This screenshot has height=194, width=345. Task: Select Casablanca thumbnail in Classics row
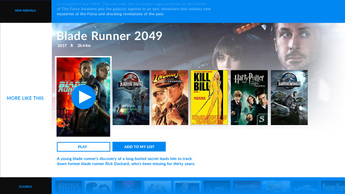[x=217, y=188]
